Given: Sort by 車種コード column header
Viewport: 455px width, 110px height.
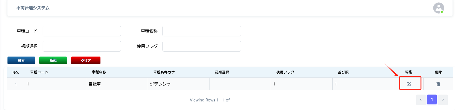Looking at the screenshot, I should pyautogui.click(x=39, y=72).
